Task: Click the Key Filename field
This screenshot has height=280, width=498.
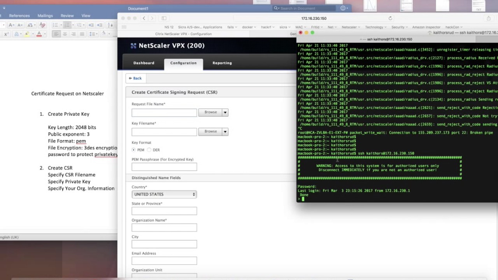Action: [x=164, y=131]
